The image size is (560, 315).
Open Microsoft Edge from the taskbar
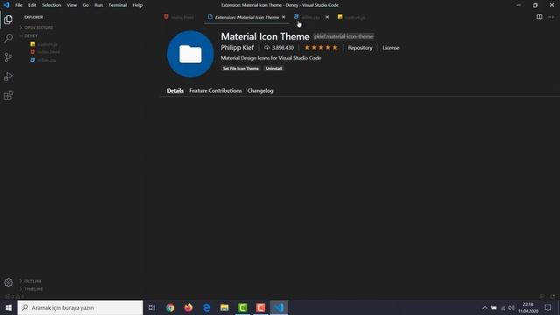pos(206,307)
